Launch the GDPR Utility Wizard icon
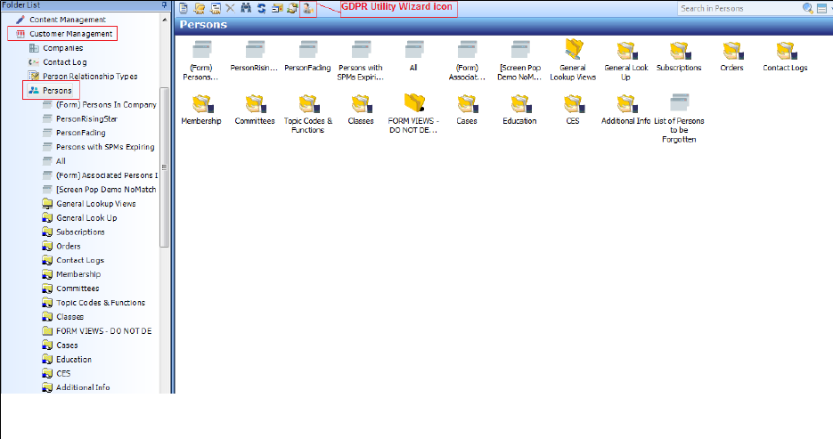 point(308,8)
